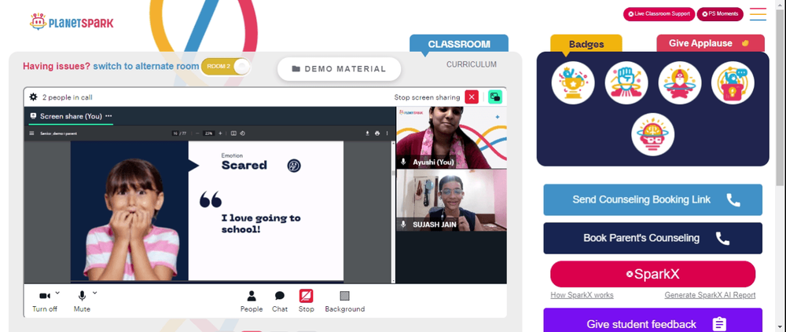Click the PlanetSpark logo

point(72,22)
